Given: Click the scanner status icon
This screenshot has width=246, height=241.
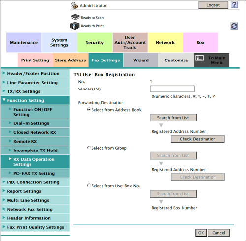Looking at the screenshot, I should (x=75, y=17).
